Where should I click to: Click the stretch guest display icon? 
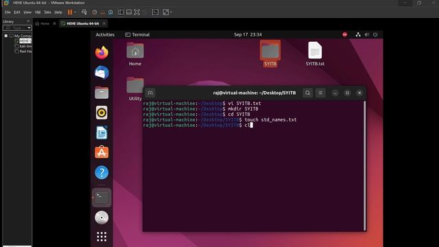[166, 12]
